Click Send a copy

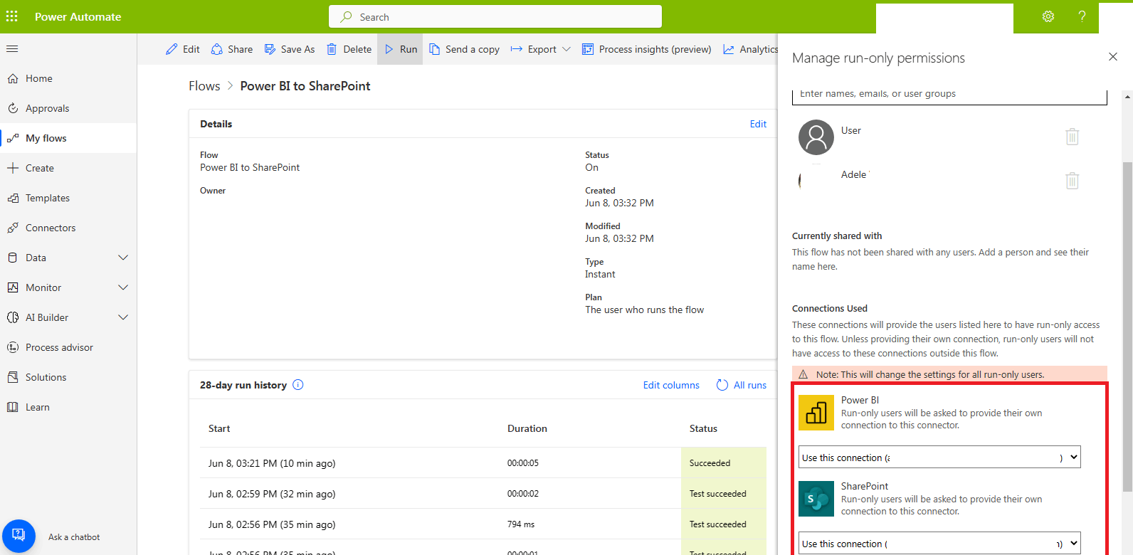click(x=464, y=49)
